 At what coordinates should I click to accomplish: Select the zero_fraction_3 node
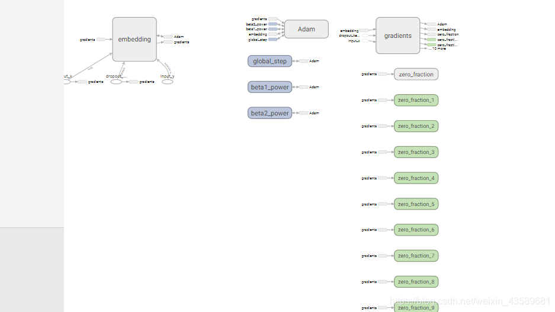(416, 152)
